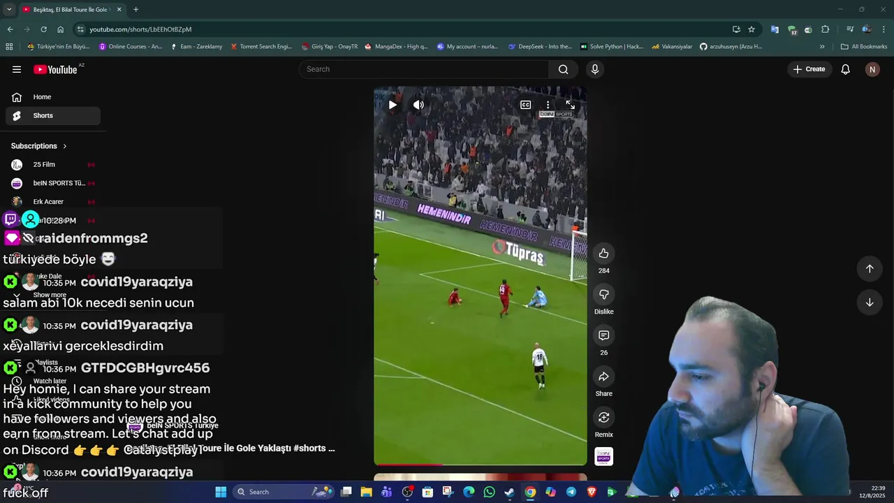Click the browser back arrow

pos(10,29)
